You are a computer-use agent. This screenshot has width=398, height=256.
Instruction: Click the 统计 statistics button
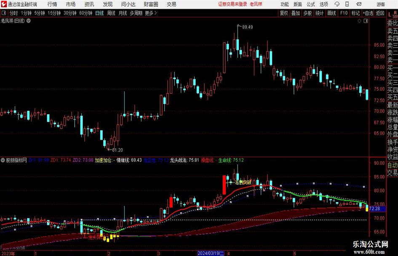[319, 13]
